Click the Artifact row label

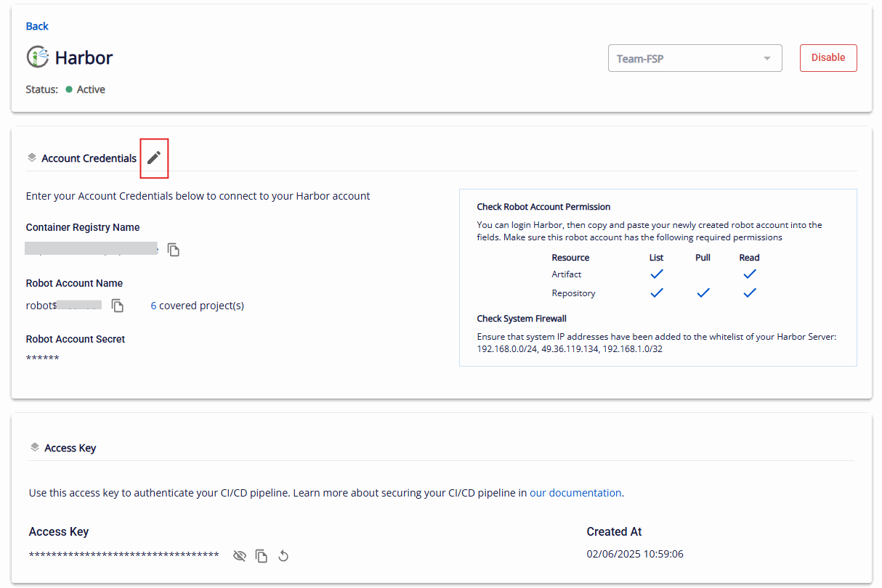tap(567, 274)
